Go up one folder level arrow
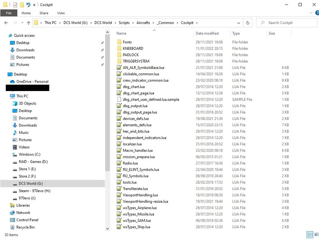The height and width of the screenshot is (240, 319). (x=28, y=23)
